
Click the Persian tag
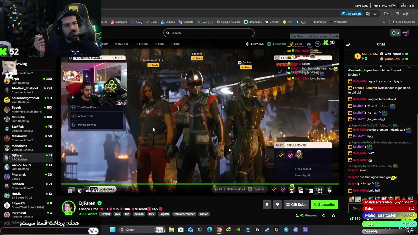point(105,214)
